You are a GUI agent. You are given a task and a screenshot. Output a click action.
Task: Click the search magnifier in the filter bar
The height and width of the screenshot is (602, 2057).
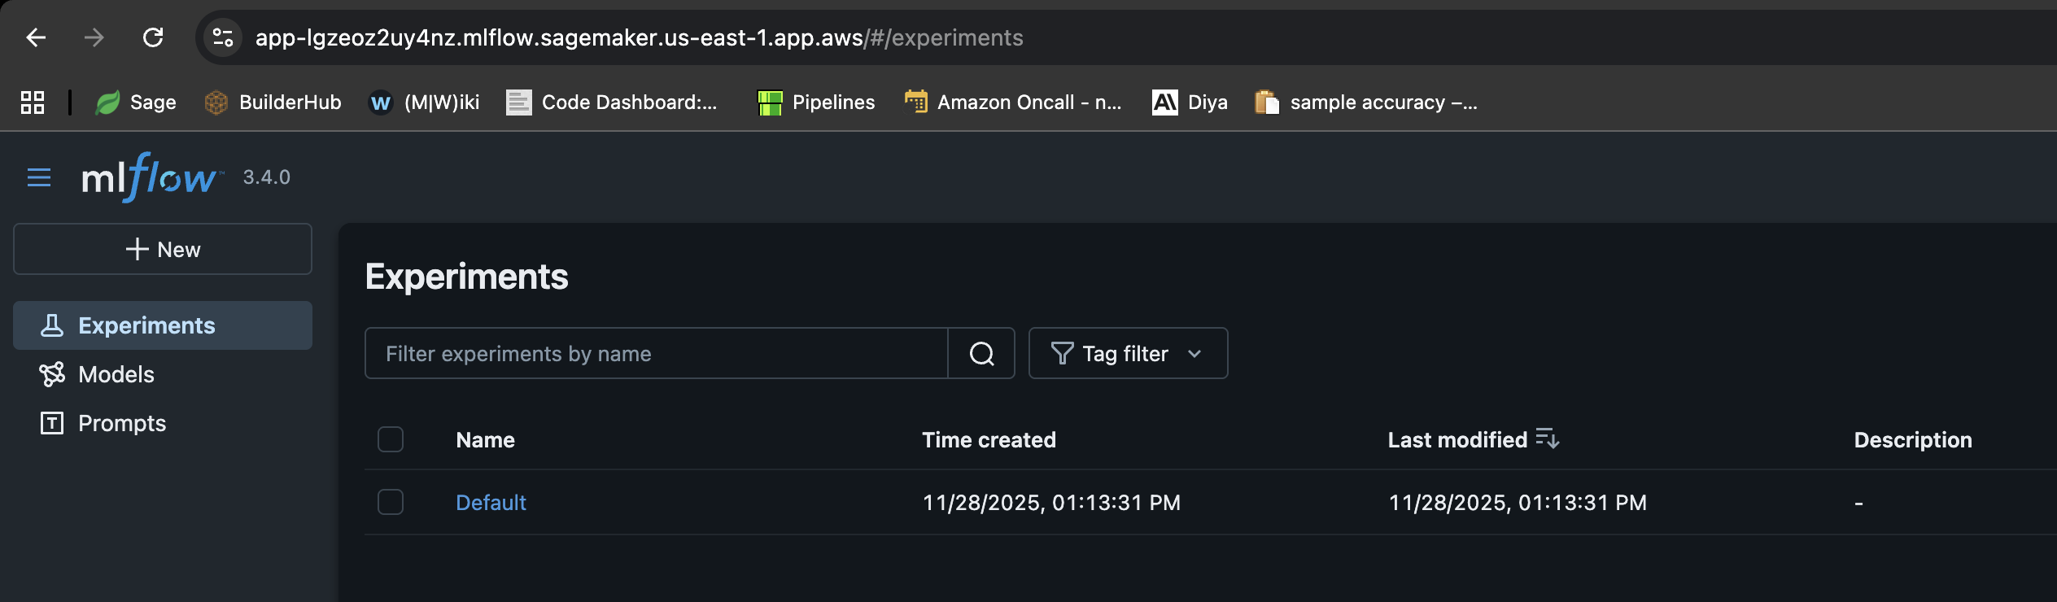pyautogui.click(x=981, y=353)
